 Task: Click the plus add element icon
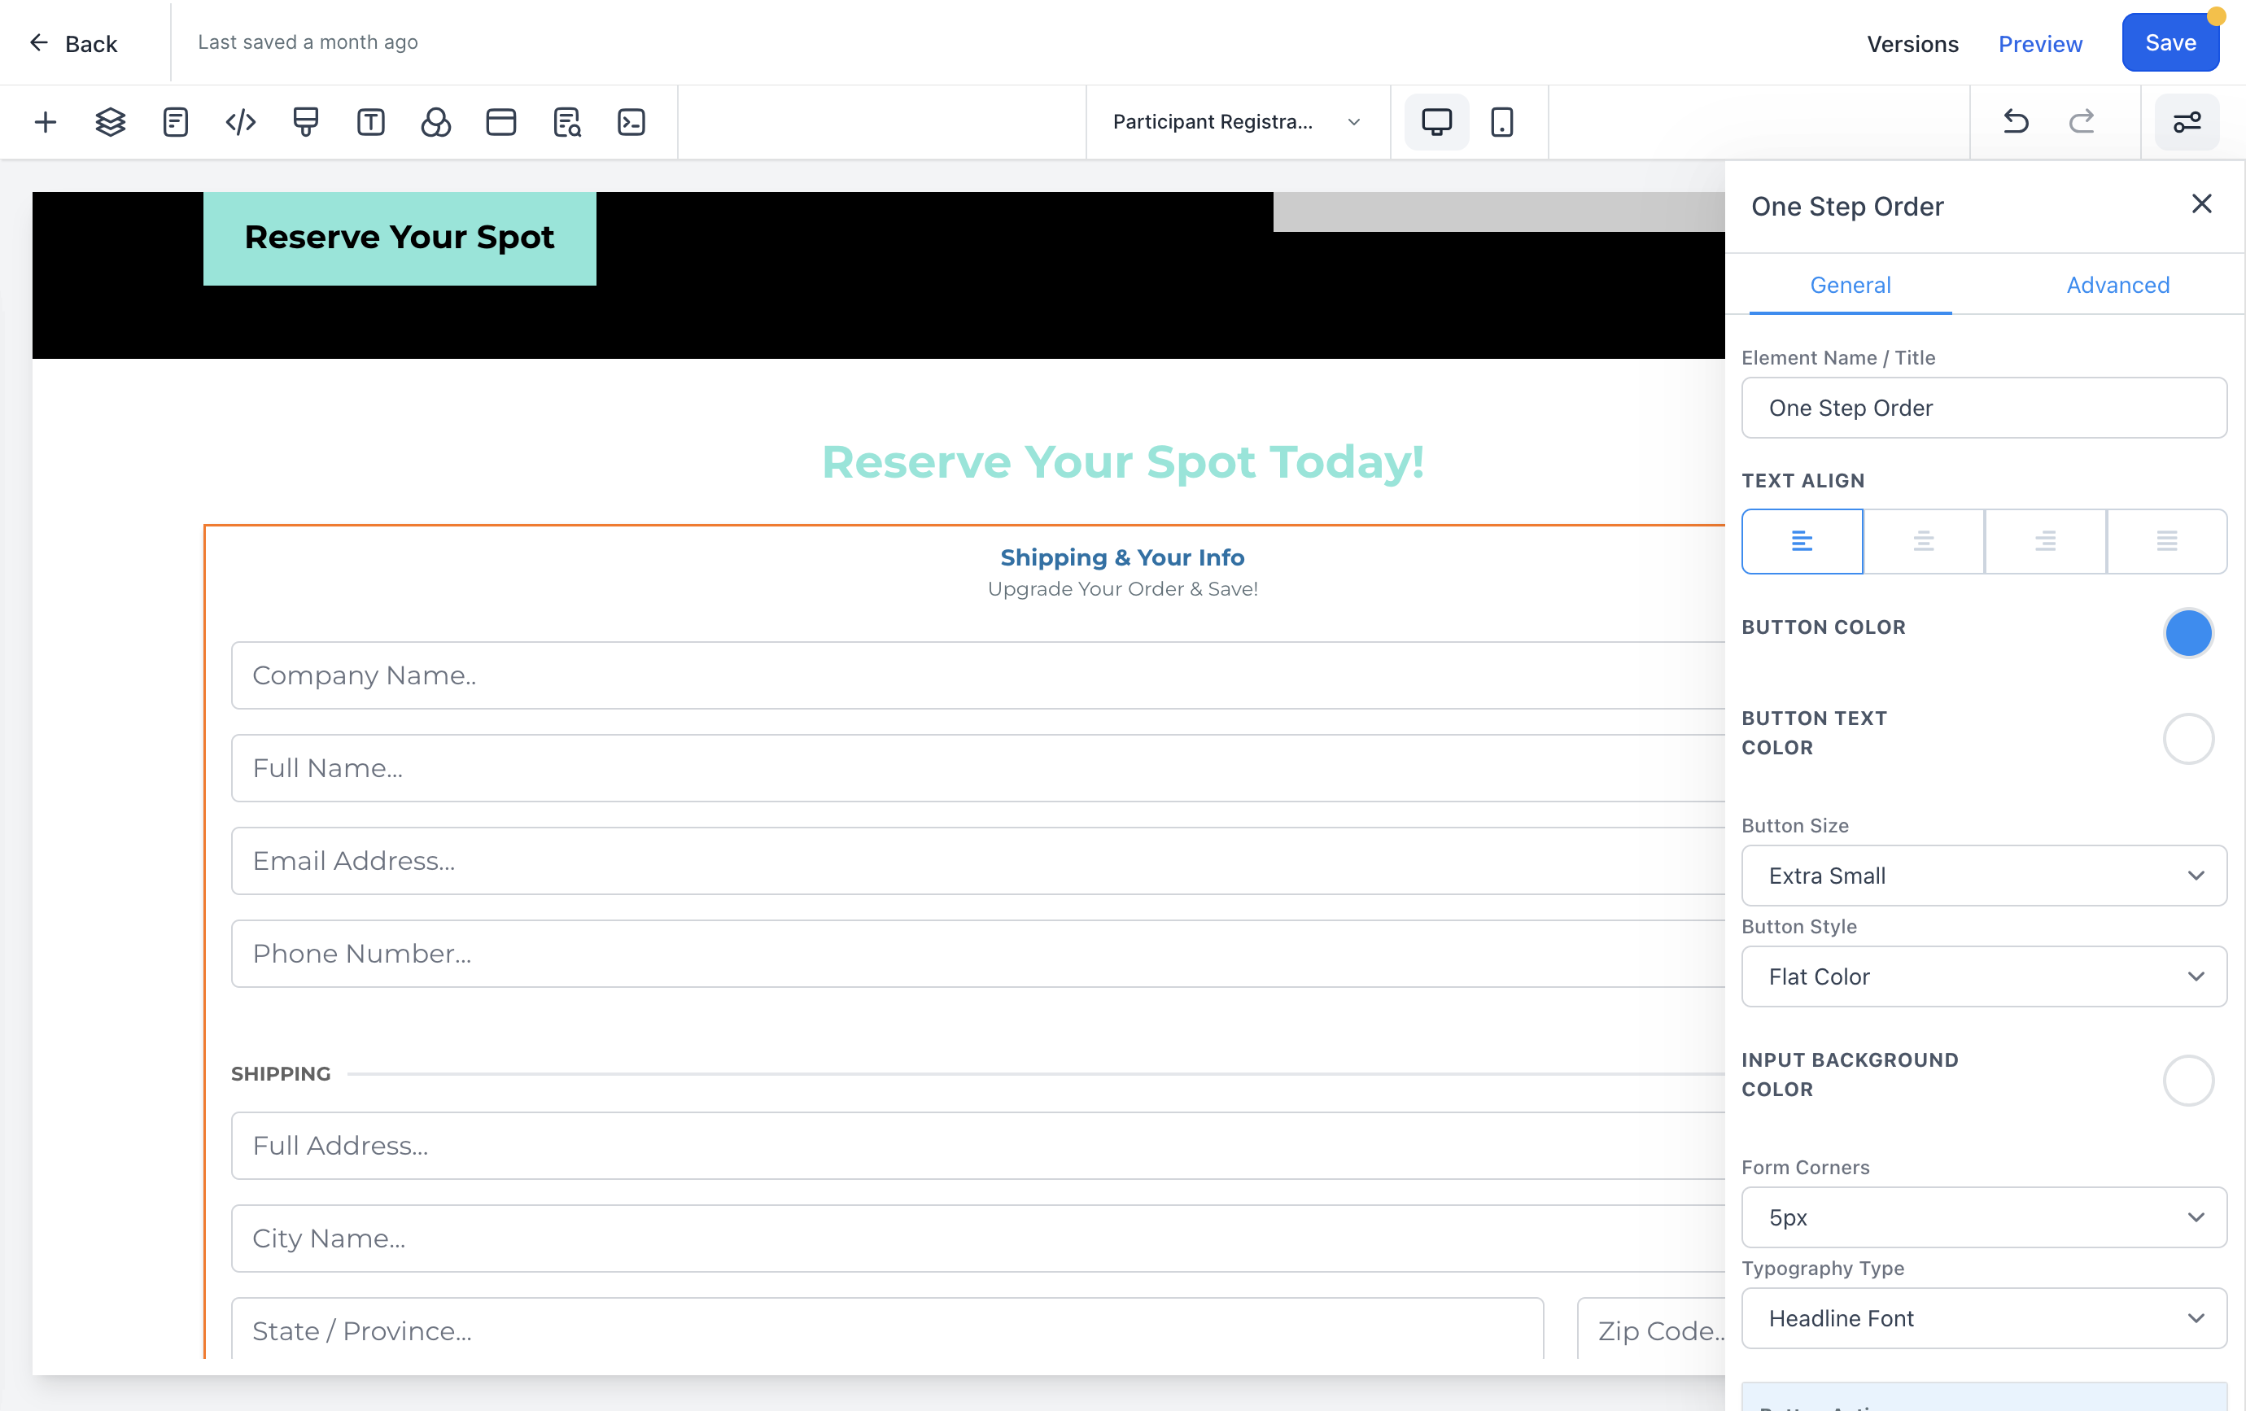point(45,122)
